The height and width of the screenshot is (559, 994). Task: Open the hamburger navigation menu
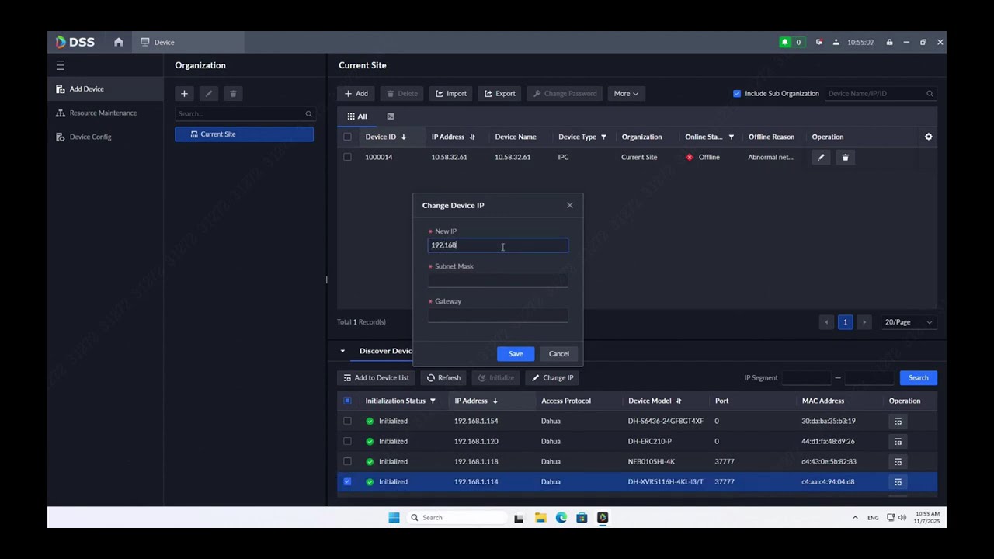[61, 65]
